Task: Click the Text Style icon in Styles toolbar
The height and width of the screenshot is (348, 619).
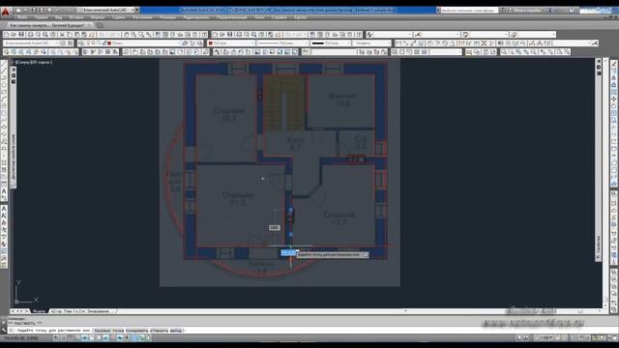Action: pos(369,35)
